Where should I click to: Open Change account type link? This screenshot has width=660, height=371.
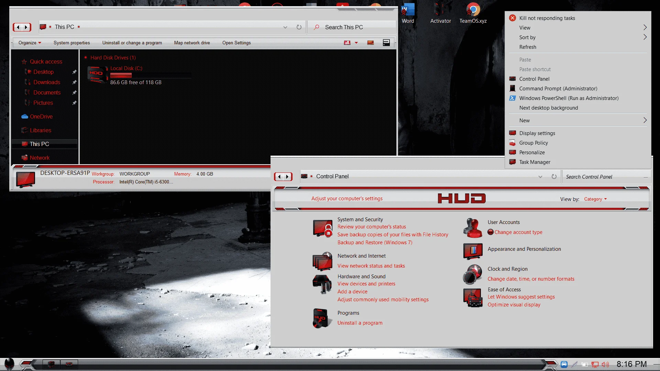pos(518,232)
